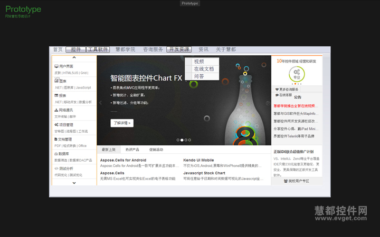Image resolution: width=380 pixels, height=237 pixels.
Task: Open the 工具软件 navigation dropdown
Action: 98,50
